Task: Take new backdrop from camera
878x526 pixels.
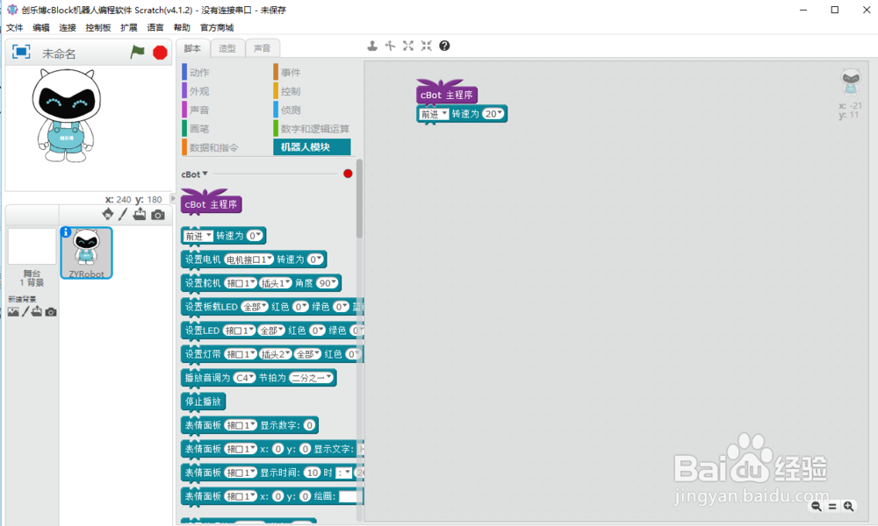Action: point(51,312)
